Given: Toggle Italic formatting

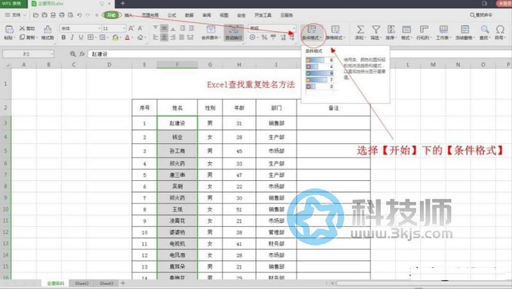Looking at the screenshot, I should point(72,38).
